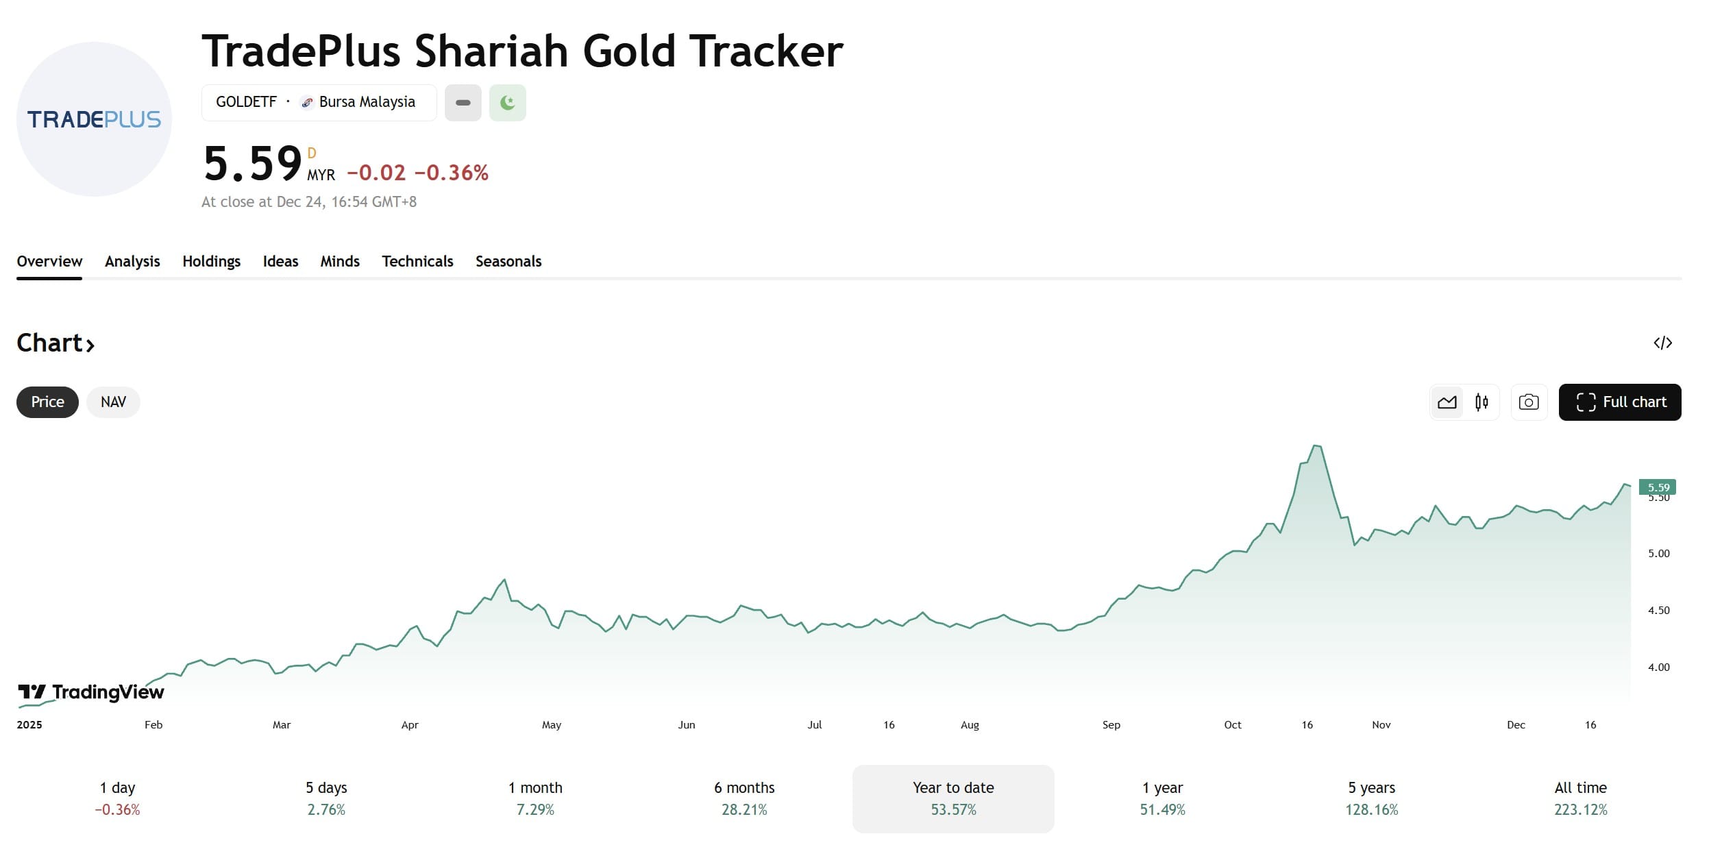Click the gray dash badge icon

click(x=463, y=103)
